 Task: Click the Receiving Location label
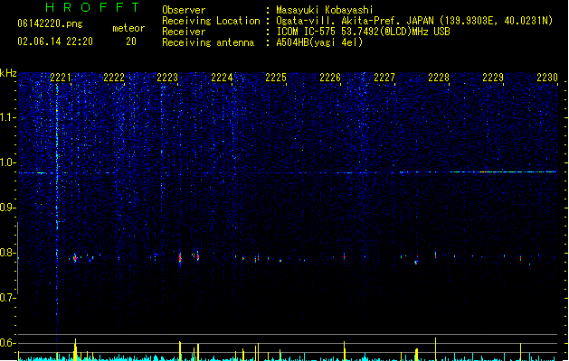point(211,21)
